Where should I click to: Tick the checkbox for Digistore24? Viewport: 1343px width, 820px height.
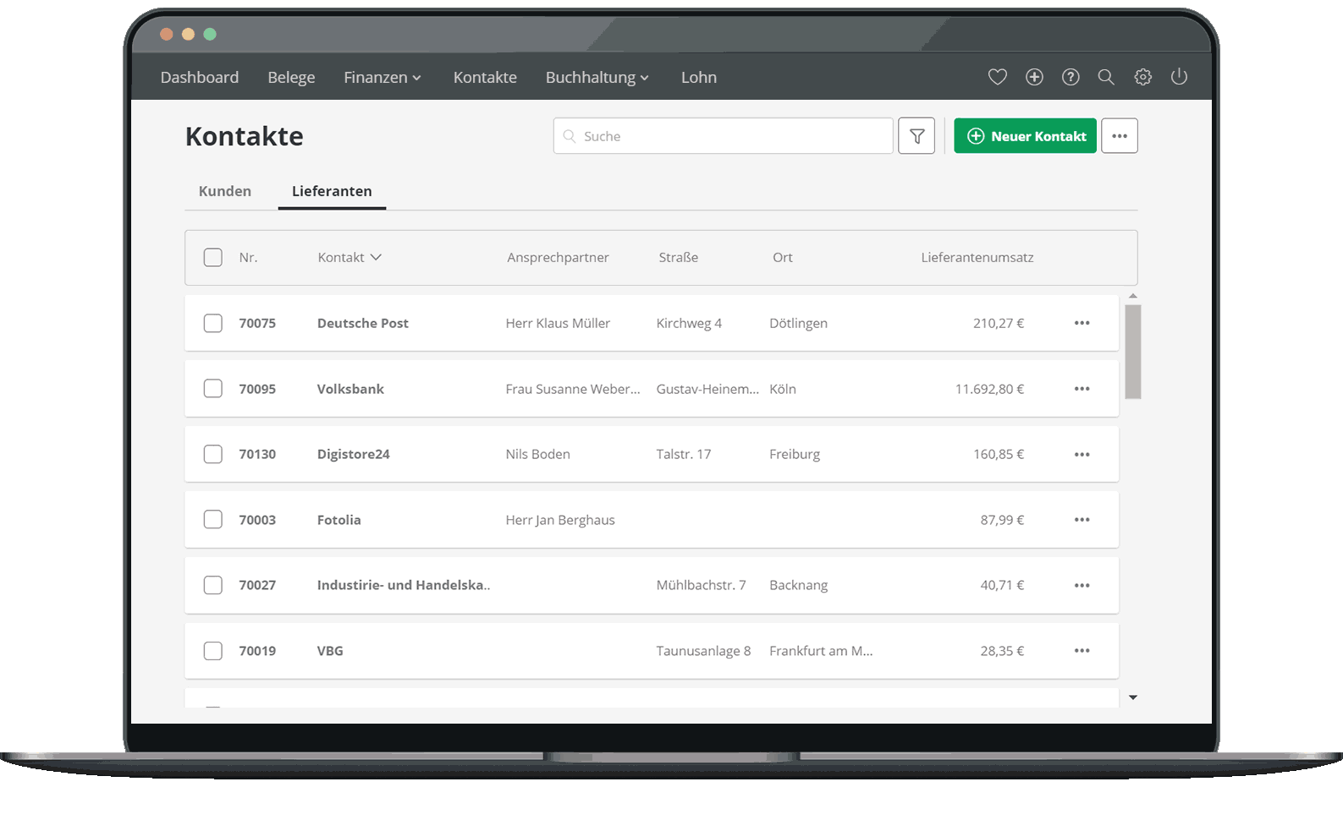pos(213,454)
